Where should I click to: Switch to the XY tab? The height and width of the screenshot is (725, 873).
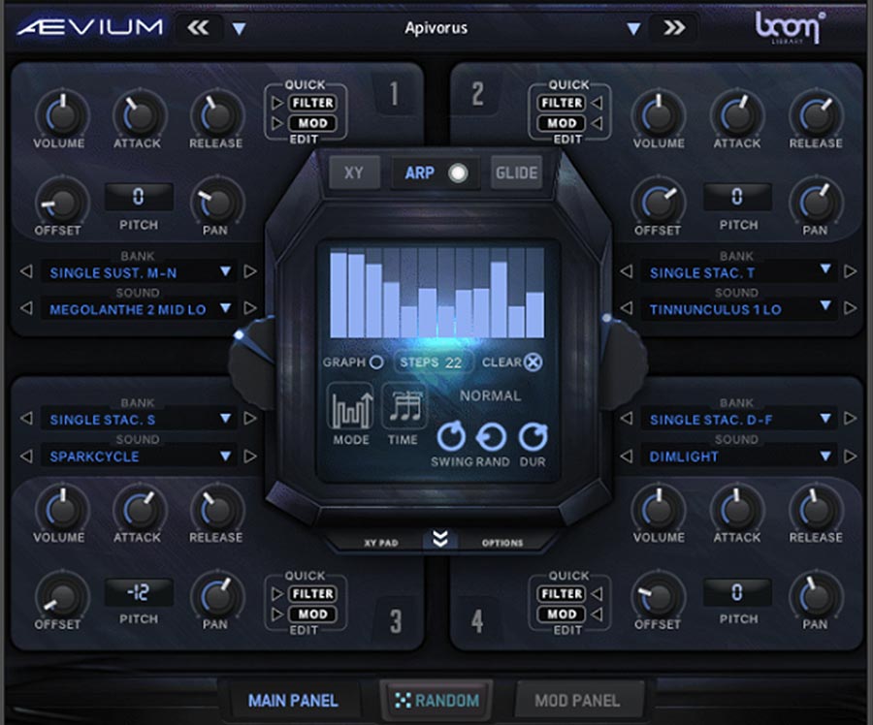coord(354,173)
